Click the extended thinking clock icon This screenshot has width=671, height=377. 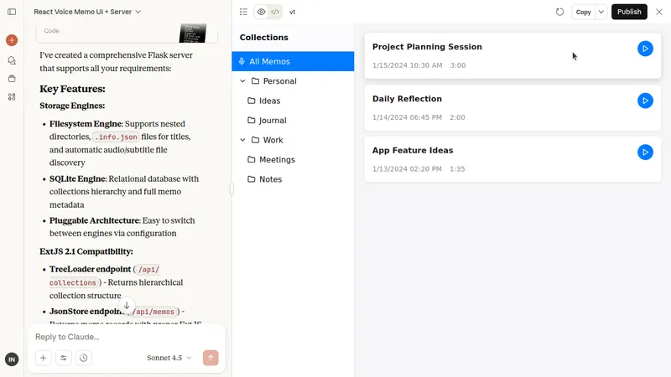pyautogui.click(x=84, y=358)
